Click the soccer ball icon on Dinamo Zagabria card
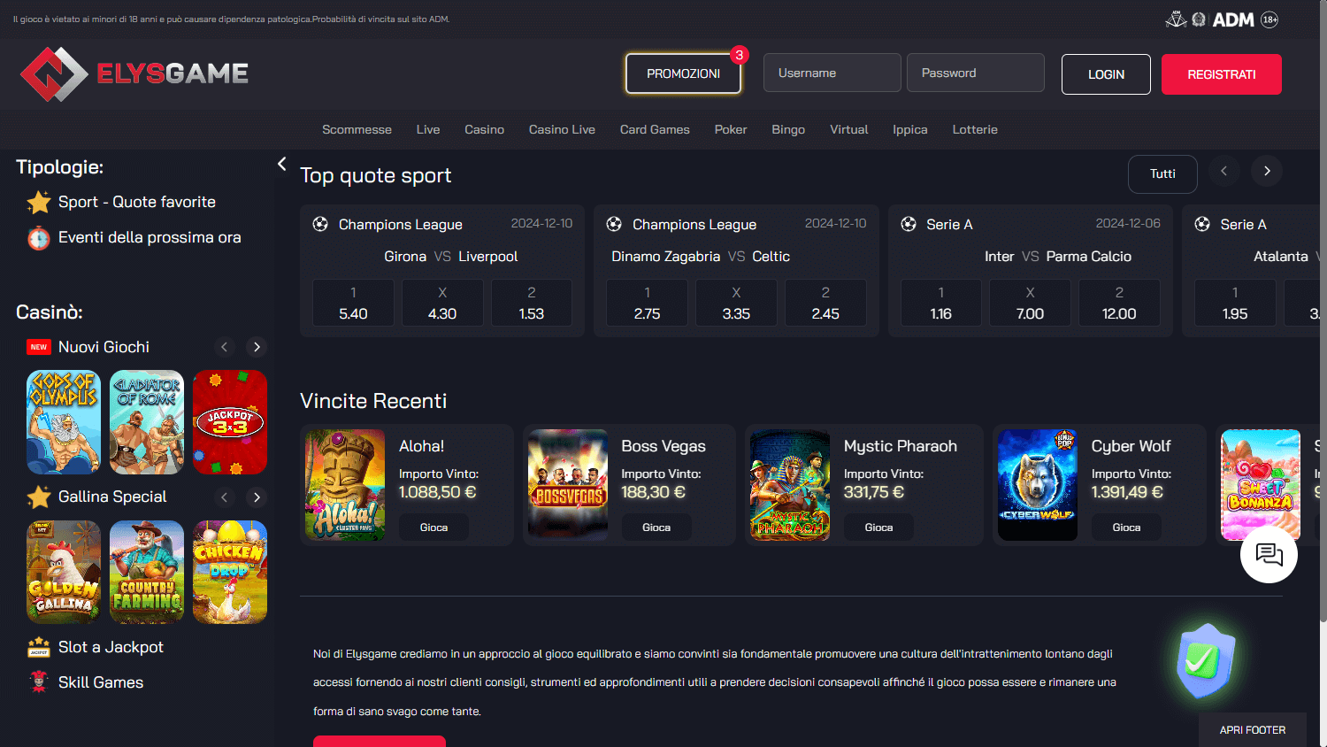This screenshot has width=1327, height=747. 614,224
